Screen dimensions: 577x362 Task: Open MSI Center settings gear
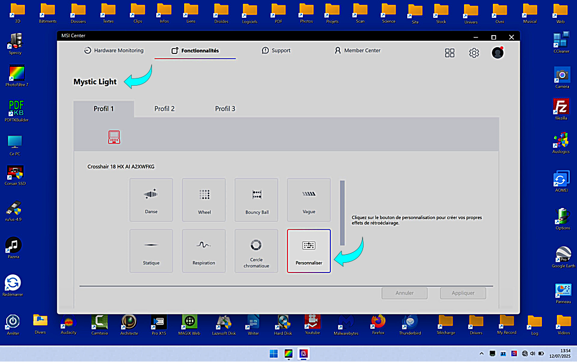(474, 53)
